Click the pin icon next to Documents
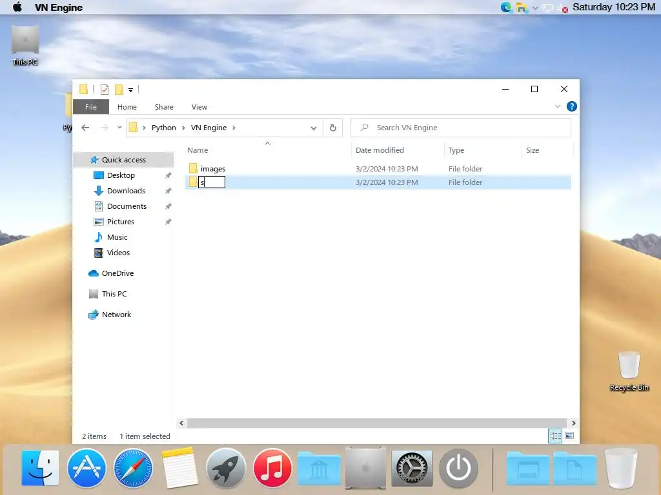Viewport: 661px width, 495px height. [x=168, y=206]
